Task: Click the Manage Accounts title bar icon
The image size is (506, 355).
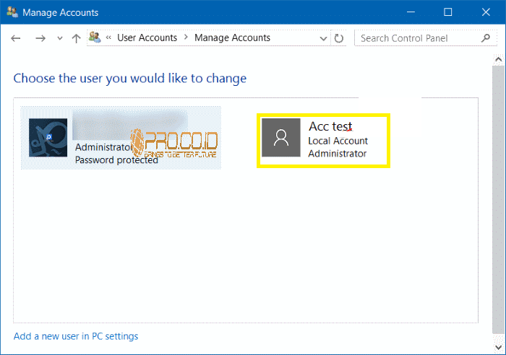Action: pyautogui.click(x=12, y=12)
